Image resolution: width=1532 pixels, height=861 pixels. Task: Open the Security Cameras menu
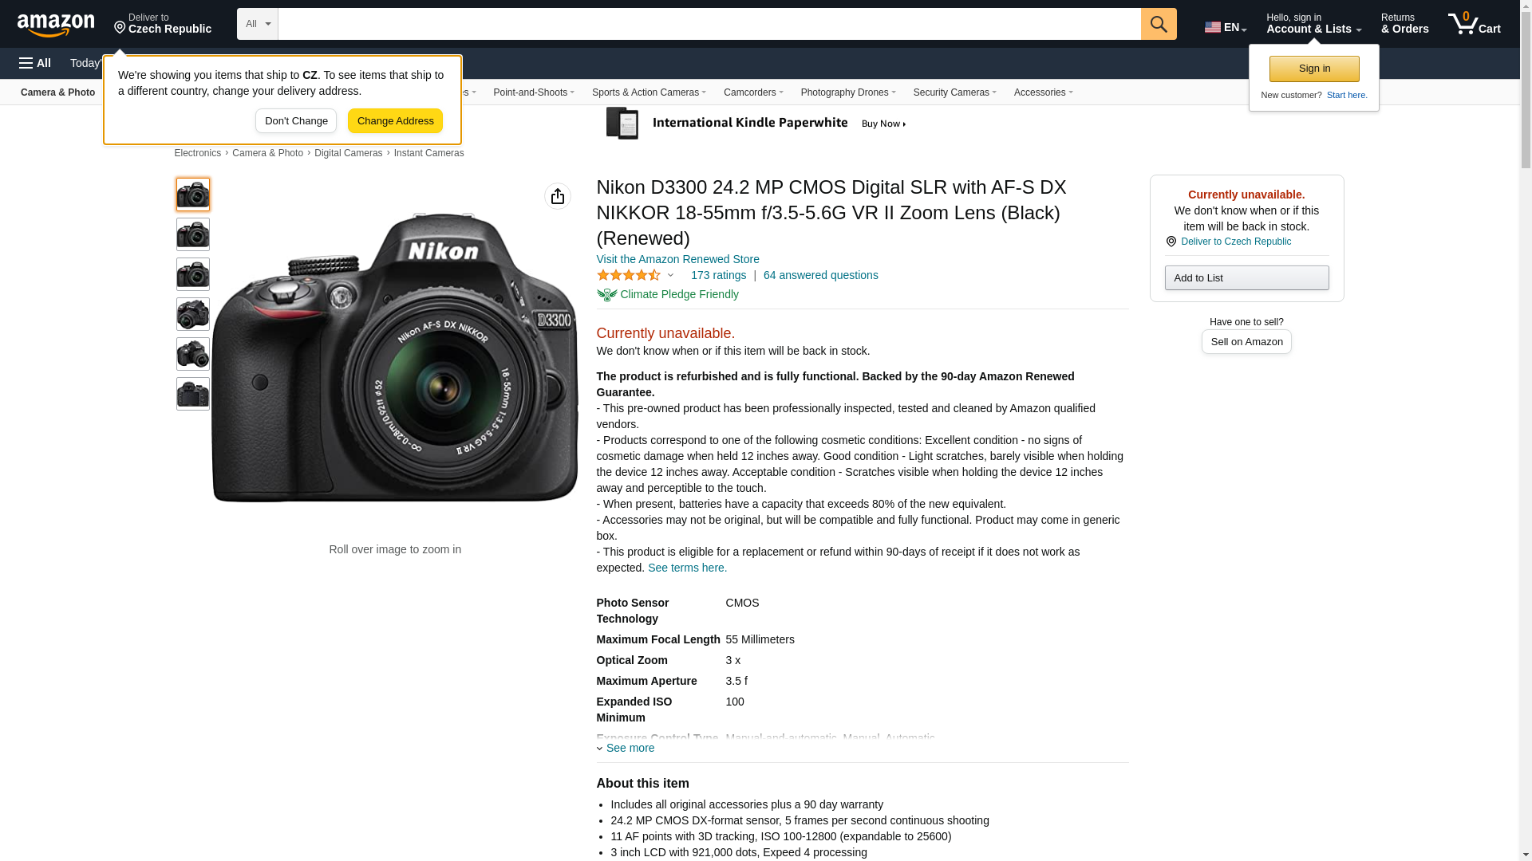[x=954, y=92]
